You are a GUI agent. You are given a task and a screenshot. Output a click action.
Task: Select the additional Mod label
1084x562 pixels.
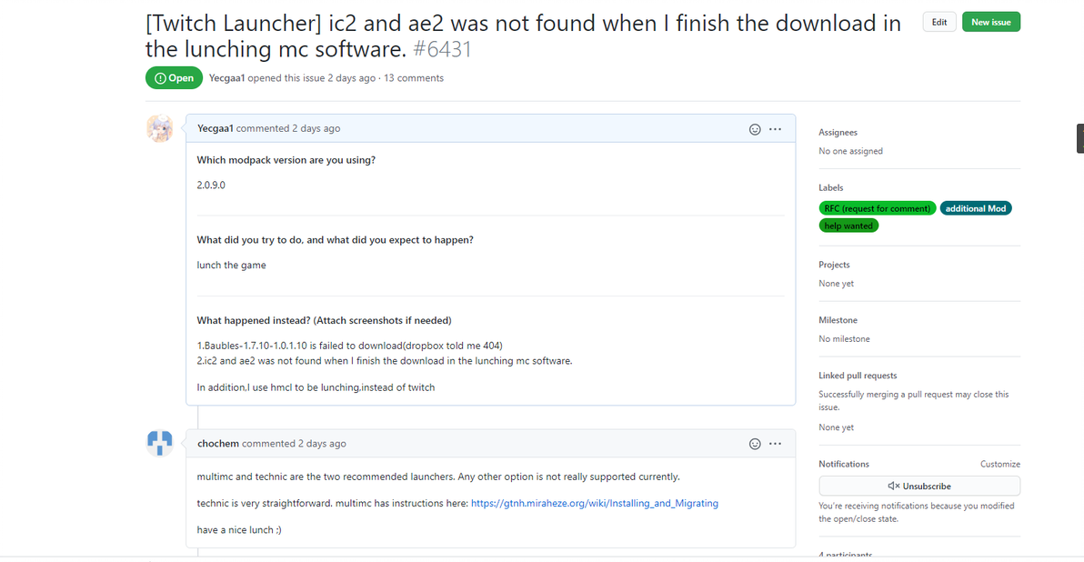975,208
